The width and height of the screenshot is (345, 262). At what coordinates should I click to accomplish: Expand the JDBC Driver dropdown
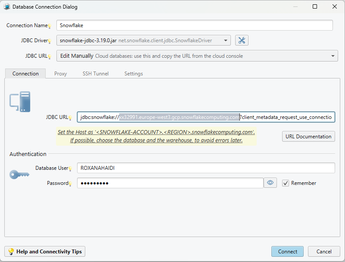click(x=226, y=41)
